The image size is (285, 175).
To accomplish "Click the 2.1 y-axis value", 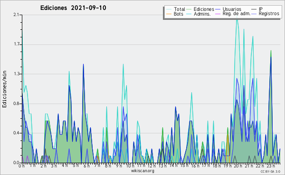I will click(16, 15).
